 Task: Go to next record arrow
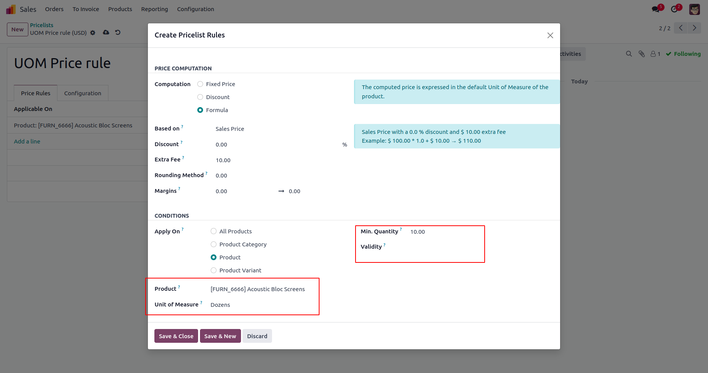[694, 28]
